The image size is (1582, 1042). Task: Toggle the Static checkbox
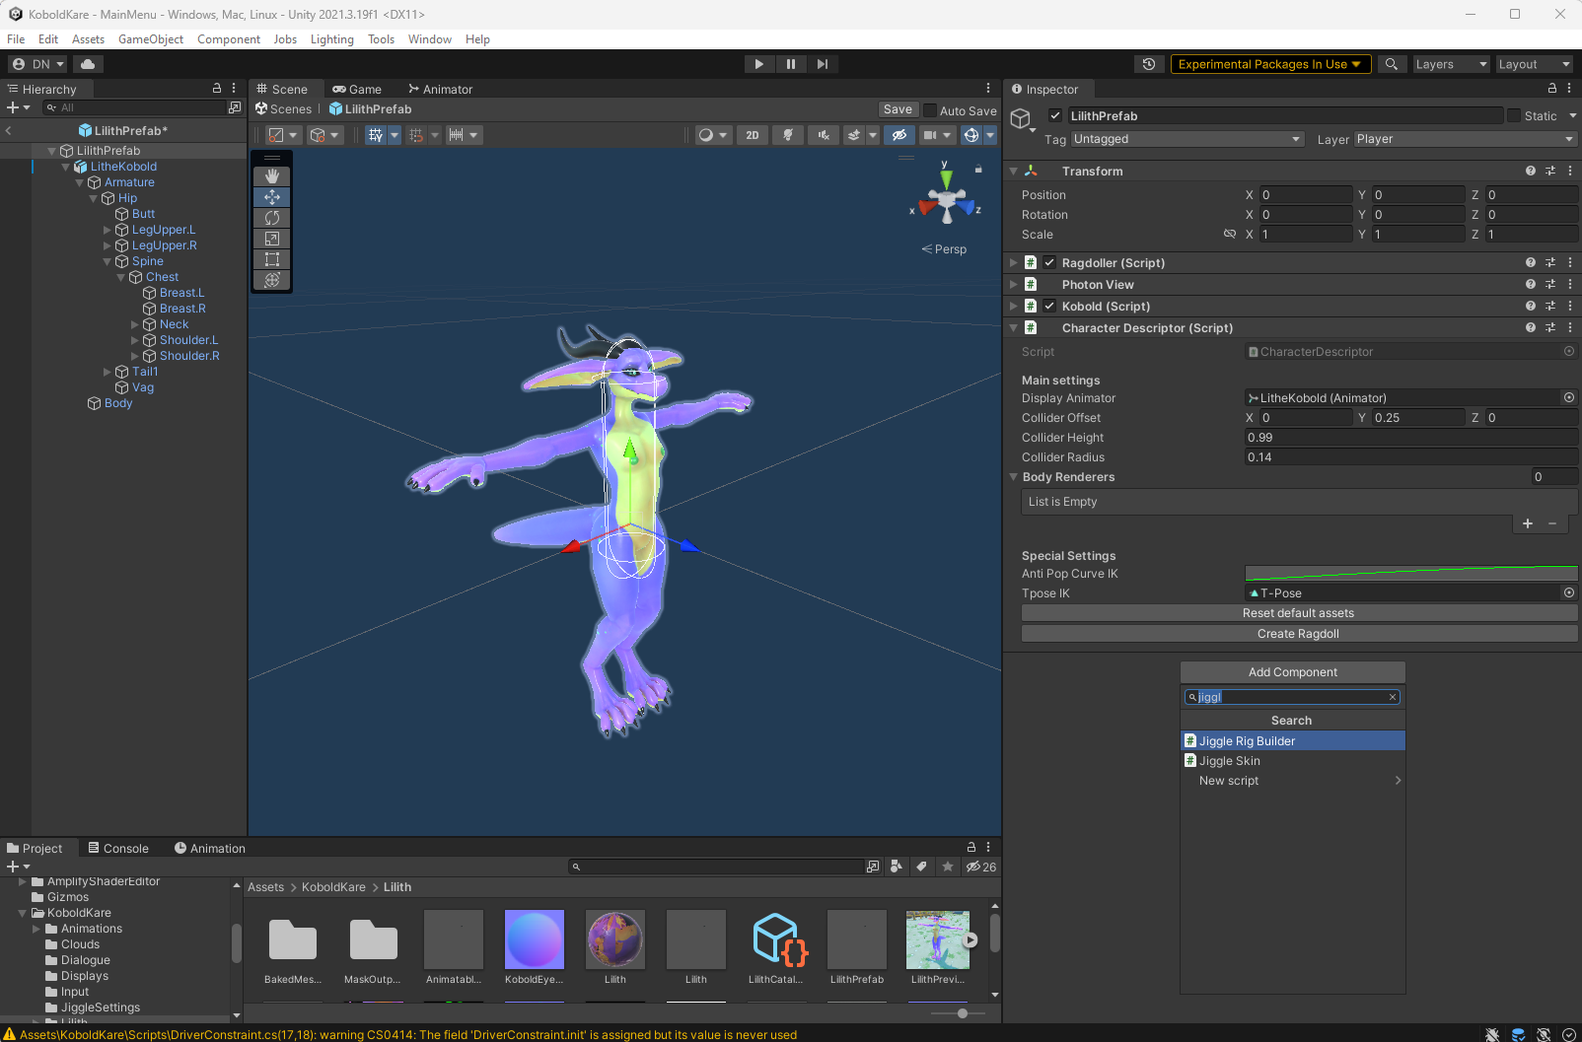(1514, 116)
